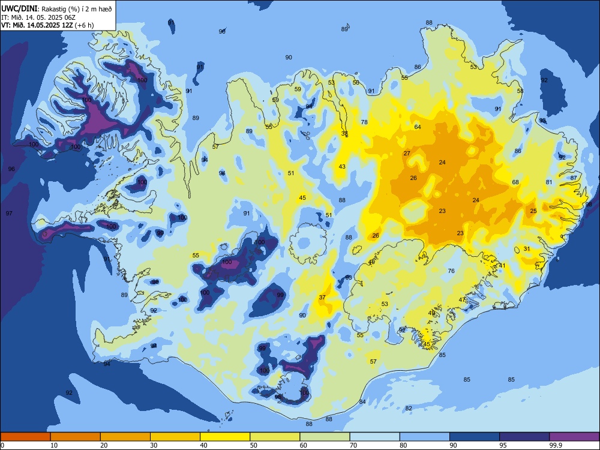This screenshot has height=450, width=600.
Task: Select the 10–20 orange legend swatch
Action: coord(76,437)
